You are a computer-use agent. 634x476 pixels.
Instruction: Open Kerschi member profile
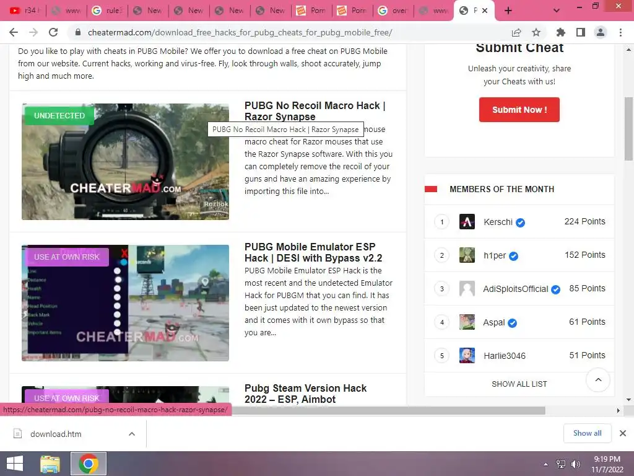[498, 222]
